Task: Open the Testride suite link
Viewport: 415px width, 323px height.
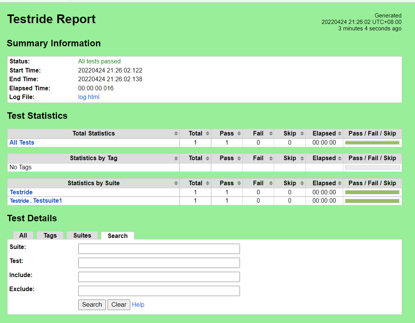Action: (x=21, y=192)
